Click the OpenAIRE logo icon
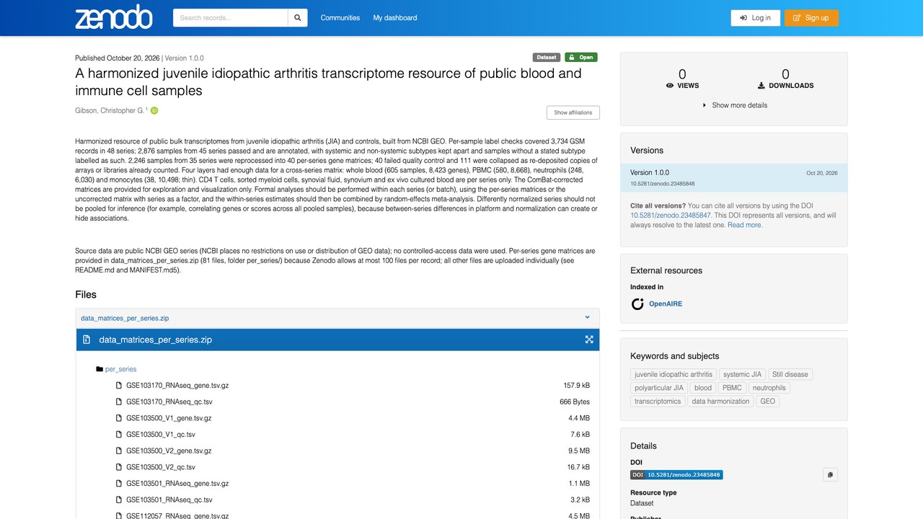Image resolution: width=923 pixels, height=519 pixels. pos(637,304)
